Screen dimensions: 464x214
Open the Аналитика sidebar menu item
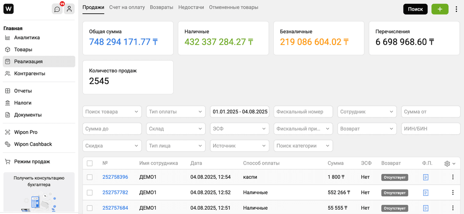[27, 37]
